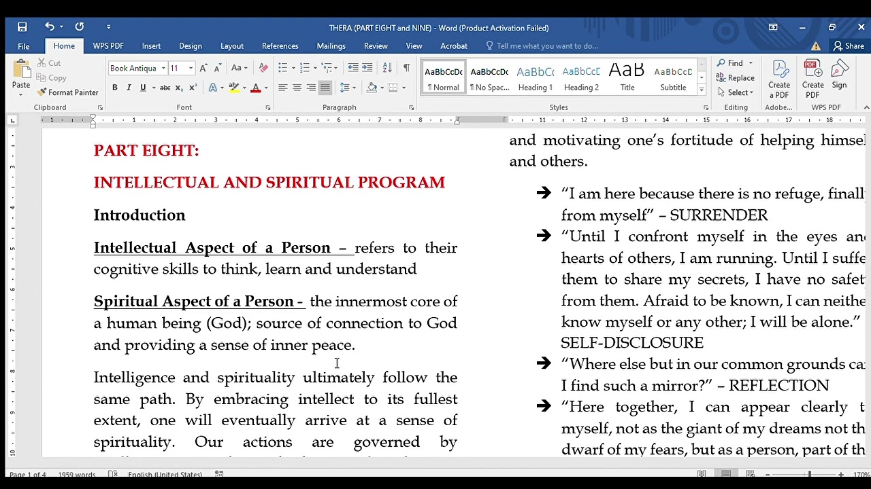Open the bullet library dropdown arrow
This screenshot has height=489, width=871.
tap(293, 68)
